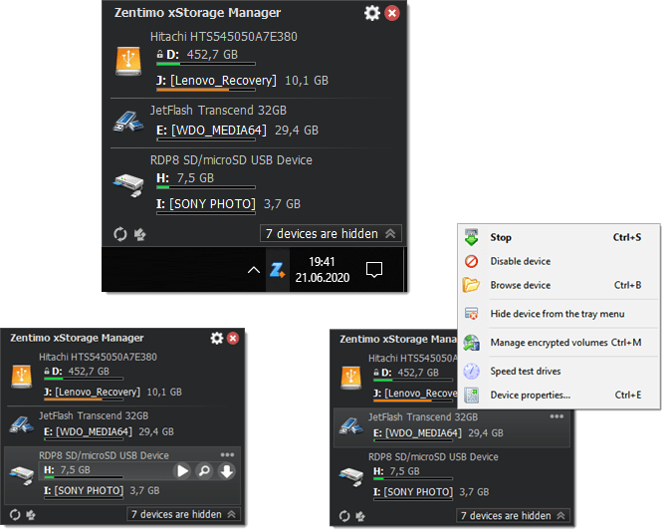The width and height of the screenshot is (670, 532).
Task: Click JetFlash drive icon in bottom-right window
Action: (350, 426)
